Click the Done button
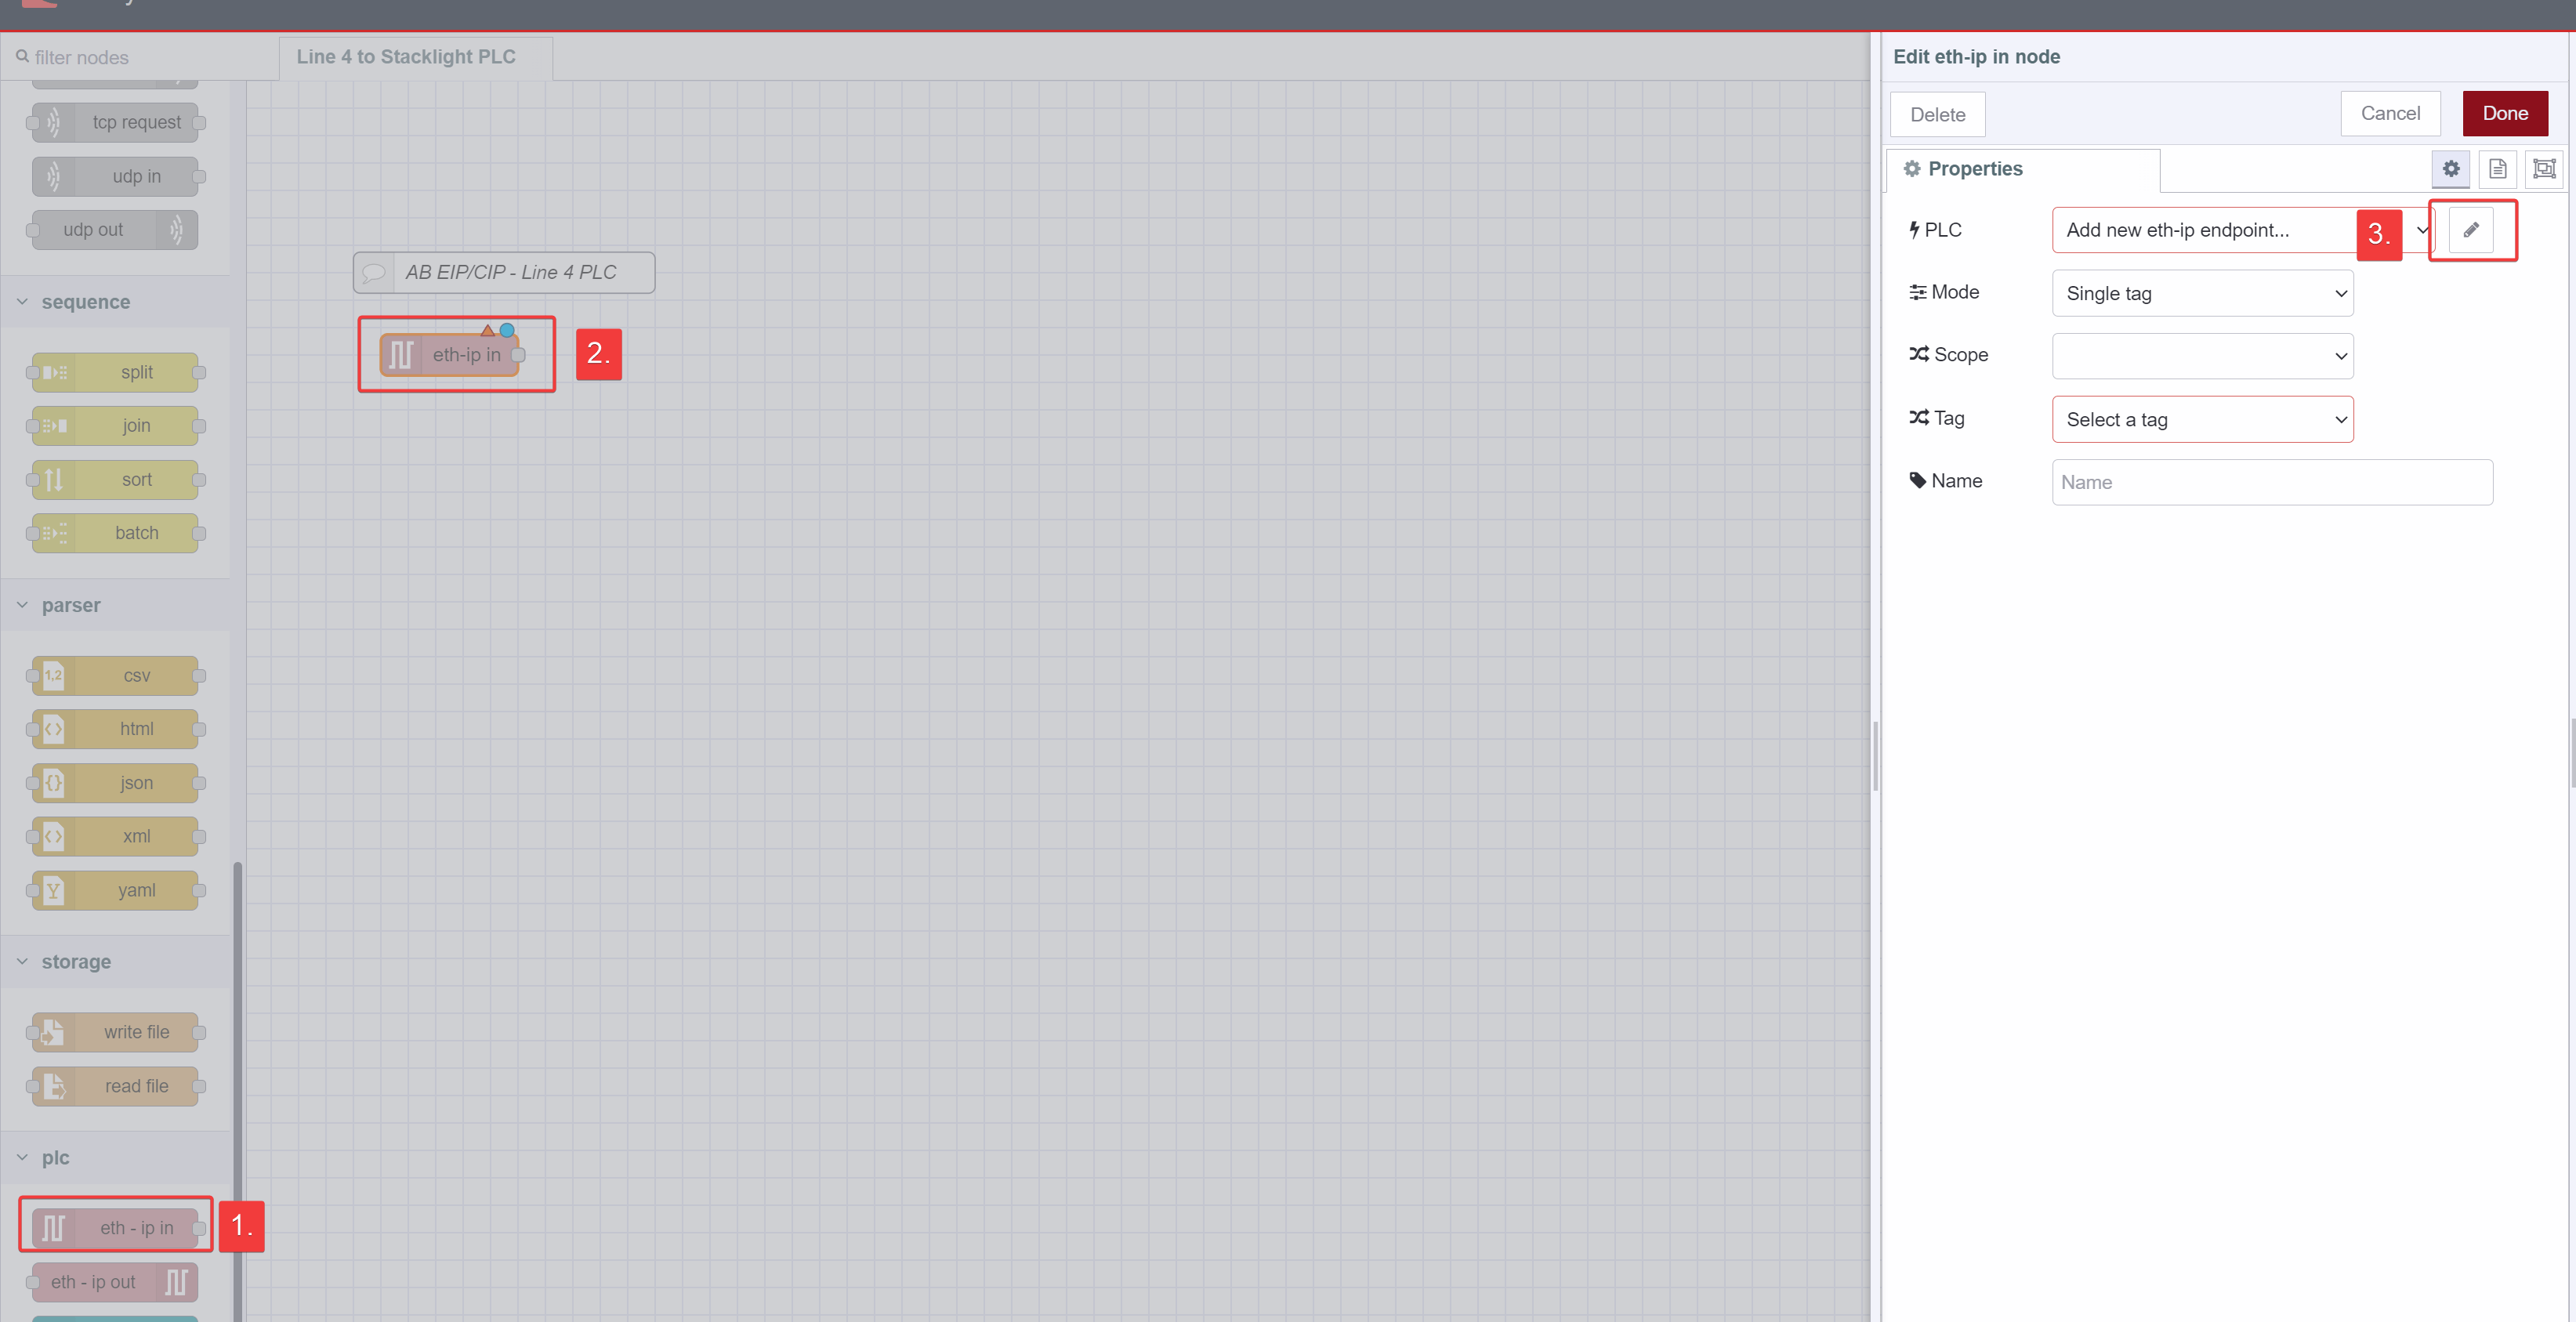The height and width of the screenshot is (1322, 2576). (x=2504, y=113)
